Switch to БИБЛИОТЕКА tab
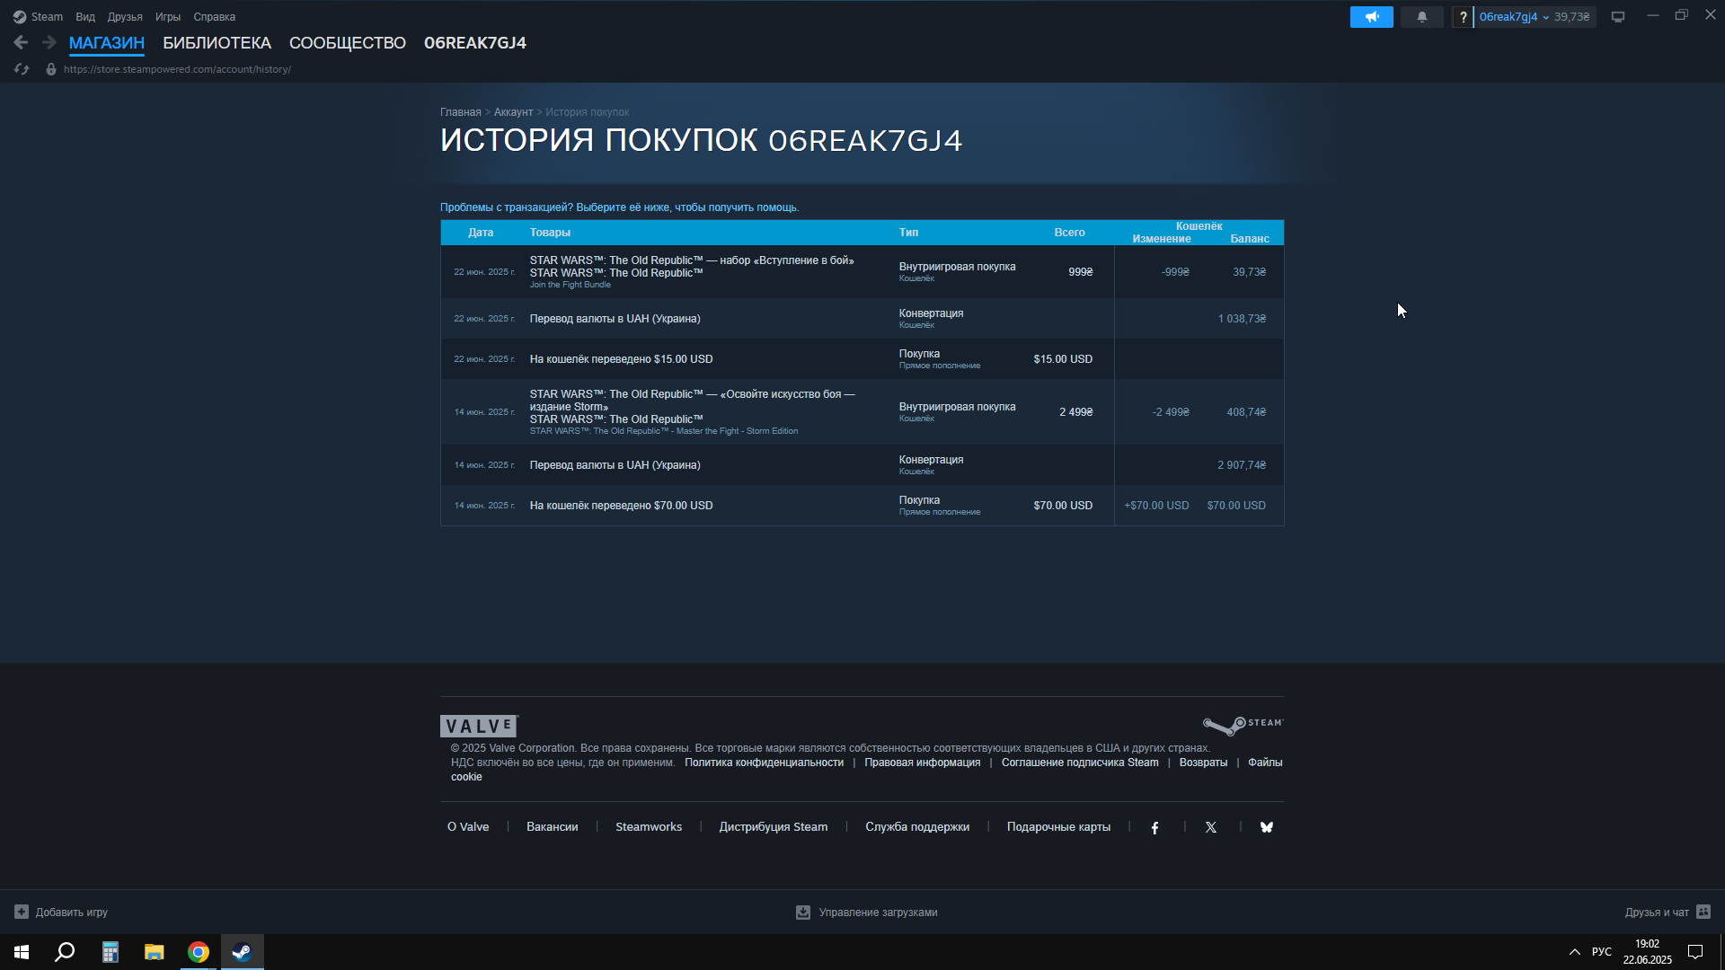1725x970 pixels. click(217, 43)
